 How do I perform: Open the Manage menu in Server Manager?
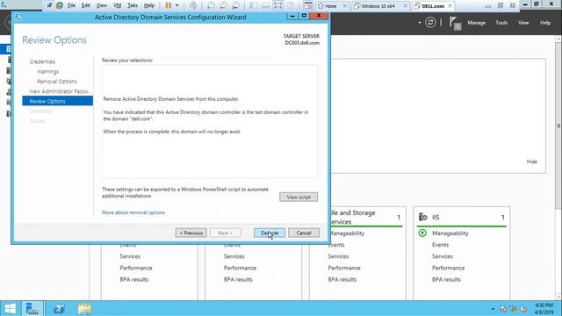click(476, 23)
